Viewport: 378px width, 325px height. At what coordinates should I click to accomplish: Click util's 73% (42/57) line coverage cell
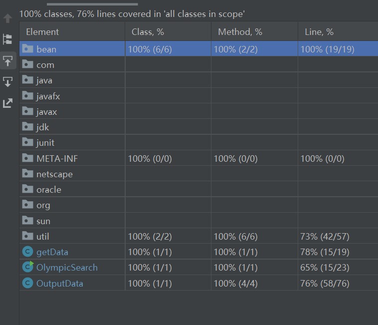[x=338, y=236]
